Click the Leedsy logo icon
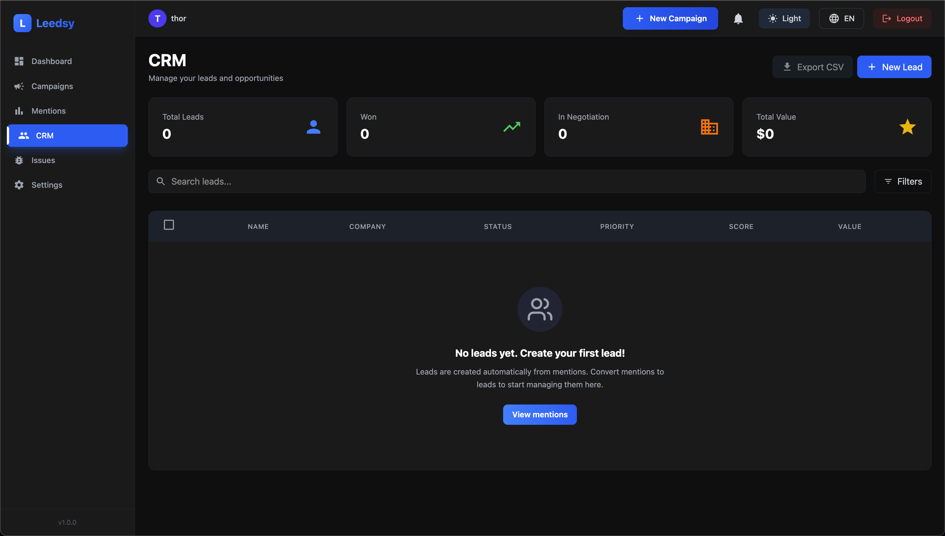The width and height of the screenshot is (945, 536). tap(22, 23)
